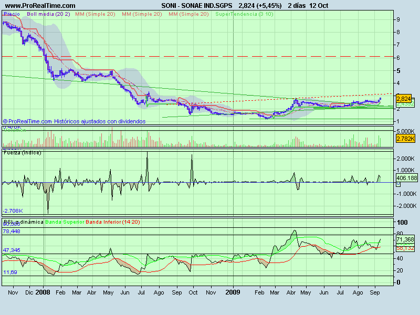Screen dimensions: 420x315
Task: Select the Boll media (20 2) legend label
Action: click(48, 14)
